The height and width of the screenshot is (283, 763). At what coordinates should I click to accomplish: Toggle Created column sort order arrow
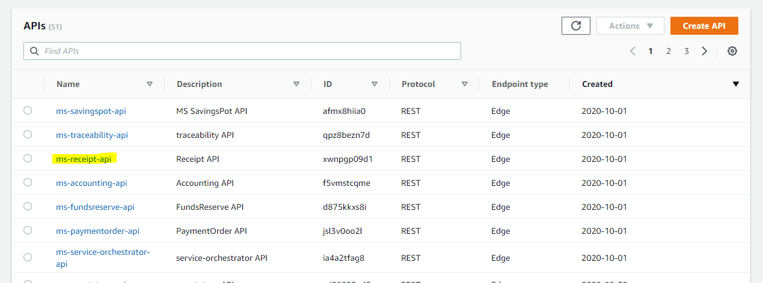tap(735, 84)
